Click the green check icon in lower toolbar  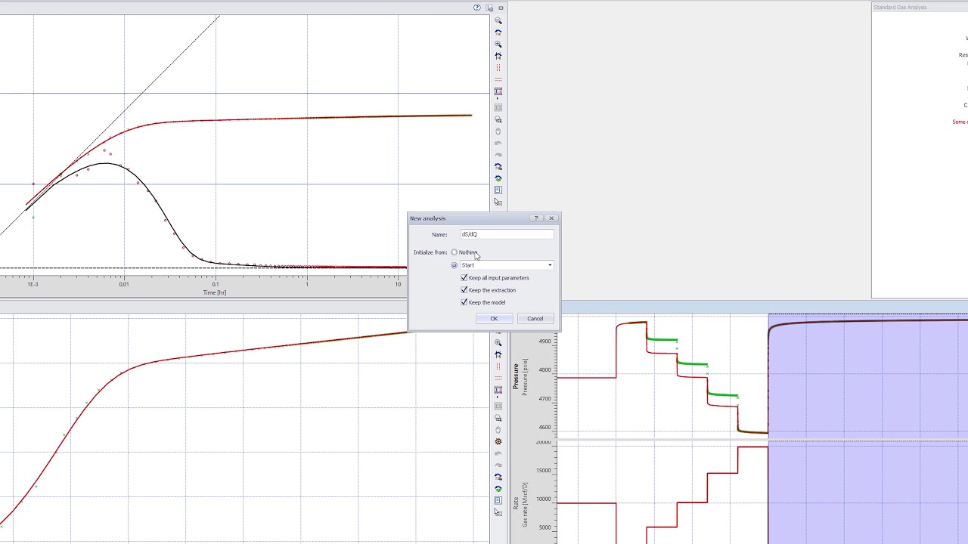pyautogui.click(x=498, y=489)
